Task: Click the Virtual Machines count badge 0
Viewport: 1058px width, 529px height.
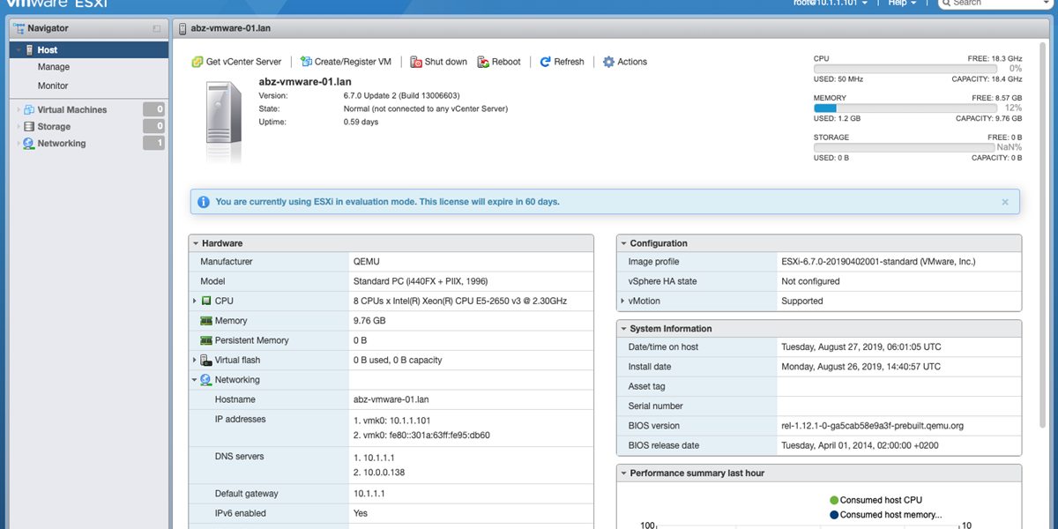Action: (x=154, y=109)
